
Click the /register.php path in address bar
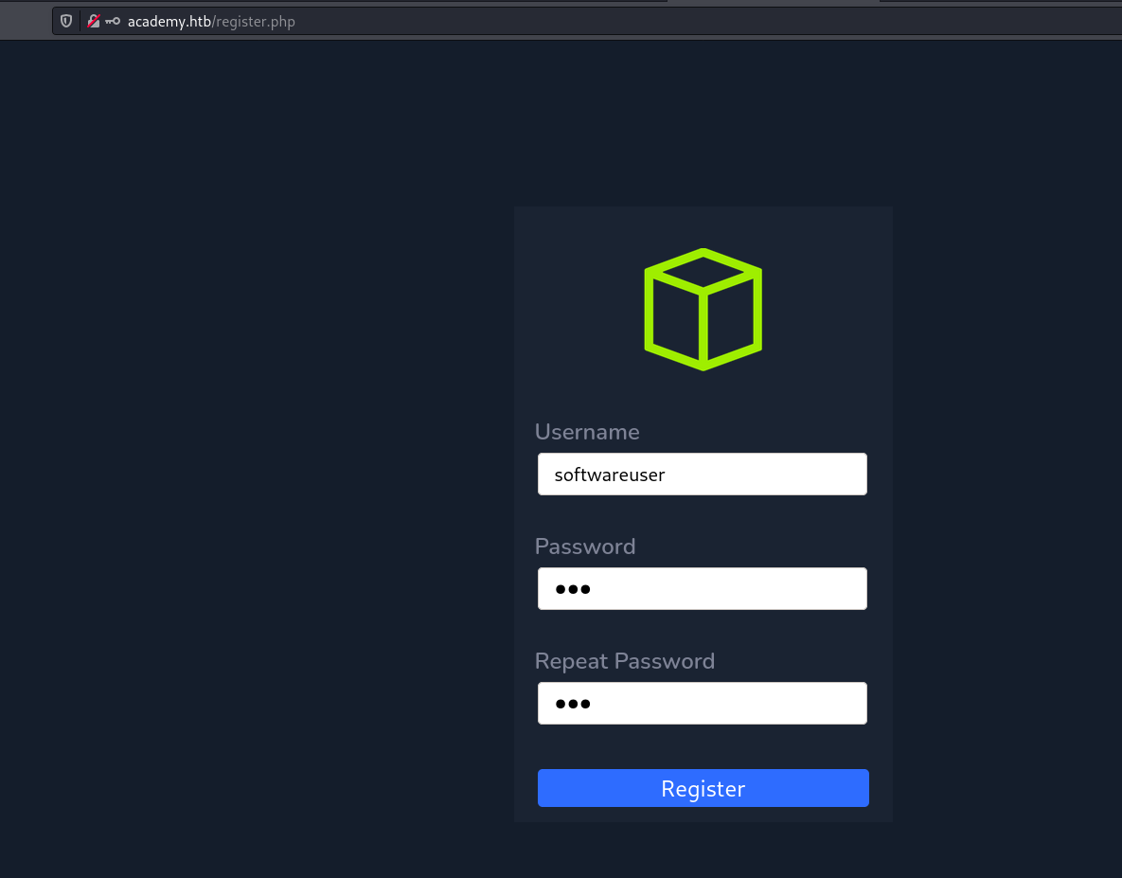tap(254, 21)
